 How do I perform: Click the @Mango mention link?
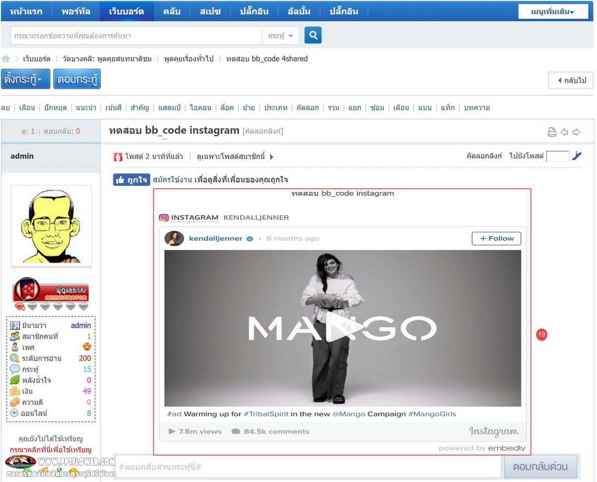pos(348,414)
